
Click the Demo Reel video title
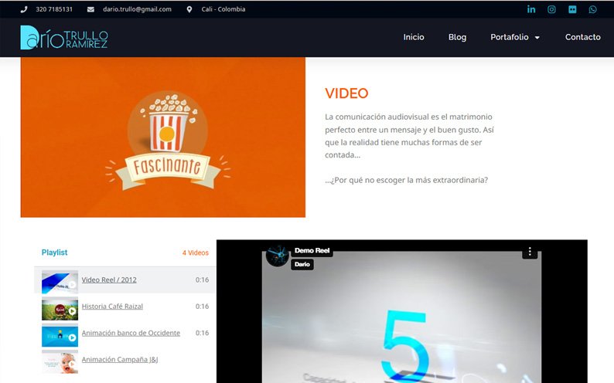click(x=312, y=251)
